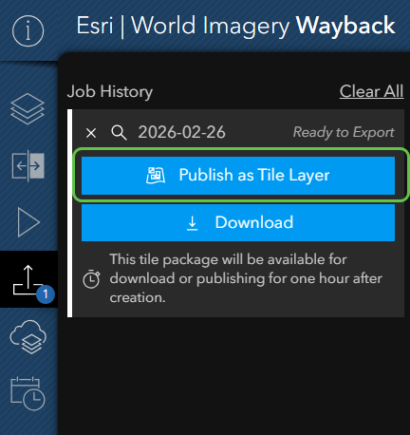Select the 2026-02-26 job date label
410x435 pixels.
181,132
